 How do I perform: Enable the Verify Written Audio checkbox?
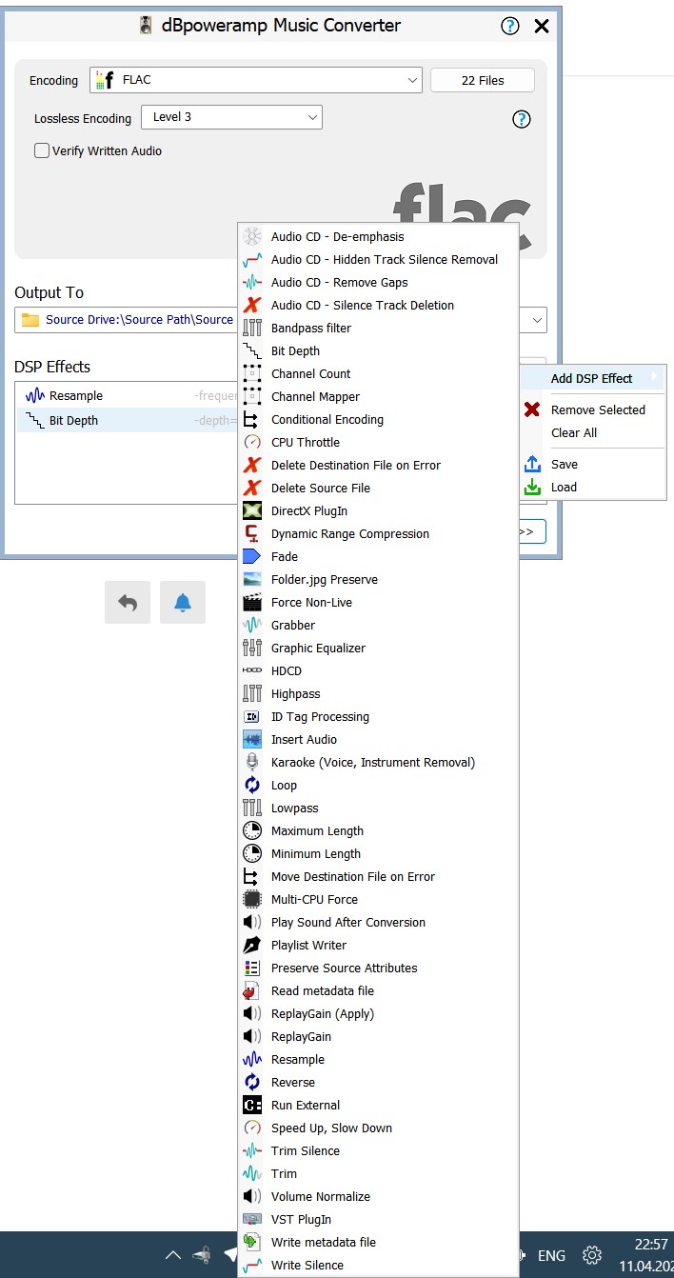(x=42, y=150)
